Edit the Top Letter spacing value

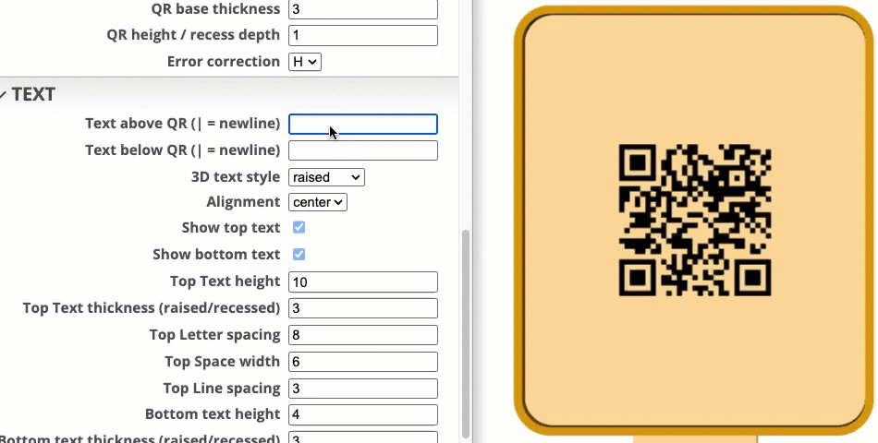click(x=362, y=335)
